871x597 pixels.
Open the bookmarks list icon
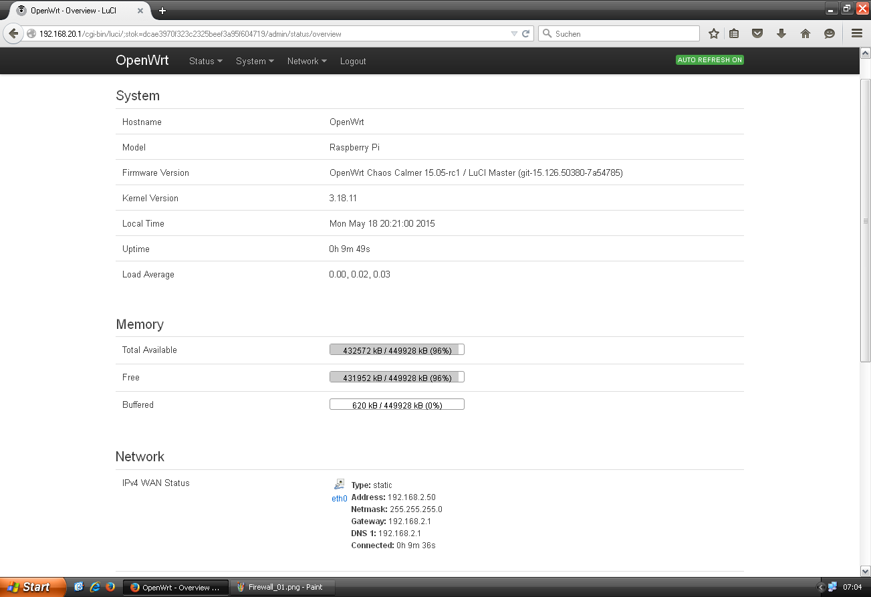point(734,33)
